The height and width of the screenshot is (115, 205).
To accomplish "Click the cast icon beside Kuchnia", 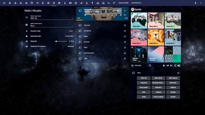I will [x=80, y=42].
